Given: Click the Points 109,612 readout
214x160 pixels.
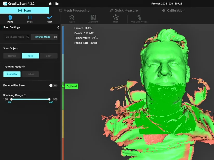Looking at the screenshot, I should click(x=84, y=33).
